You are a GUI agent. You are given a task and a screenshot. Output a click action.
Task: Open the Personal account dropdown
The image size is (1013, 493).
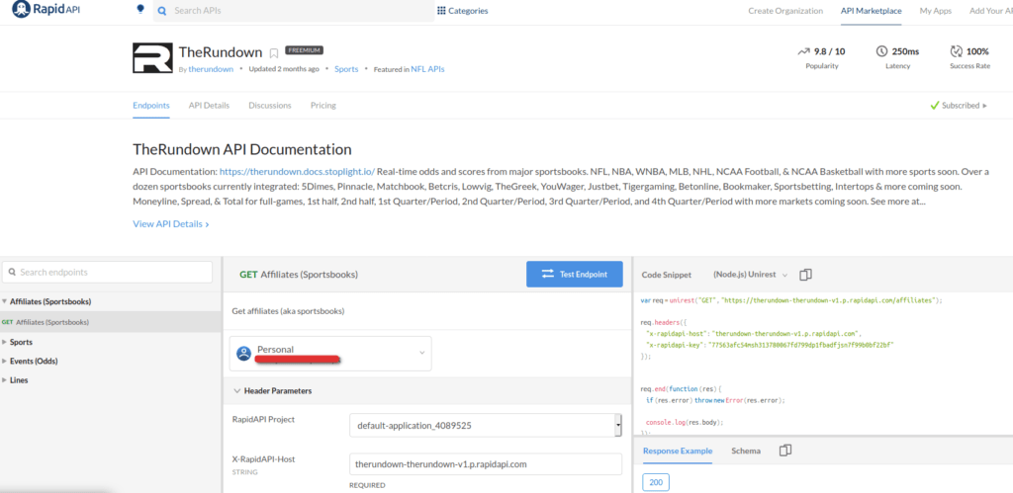(x=330, y=353)
